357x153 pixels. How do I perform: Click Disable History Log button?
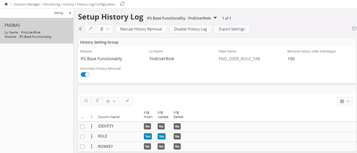[x=190, y=29]
